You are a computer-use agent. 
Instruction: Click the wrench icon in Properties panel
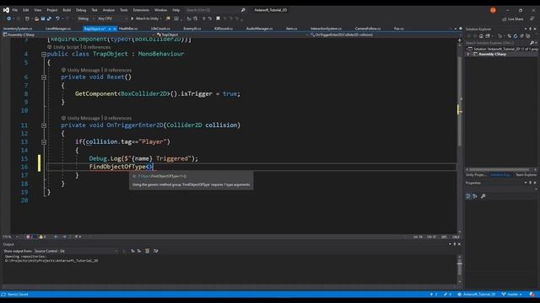pos(483,196)
